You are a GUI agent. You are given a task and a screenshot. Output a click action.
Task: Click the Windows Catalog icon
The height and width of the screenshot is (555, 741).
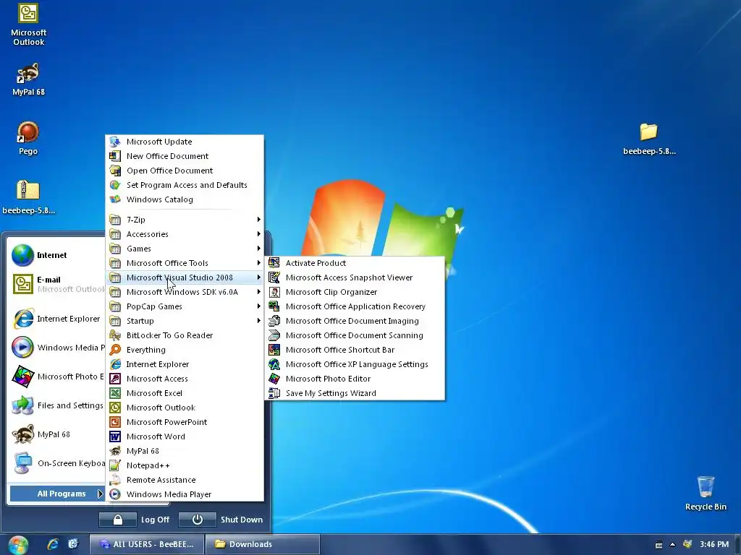[115, 199]
